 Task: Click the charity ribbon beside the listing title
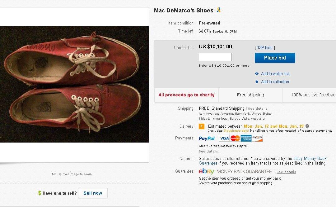(x=218, y=10)
